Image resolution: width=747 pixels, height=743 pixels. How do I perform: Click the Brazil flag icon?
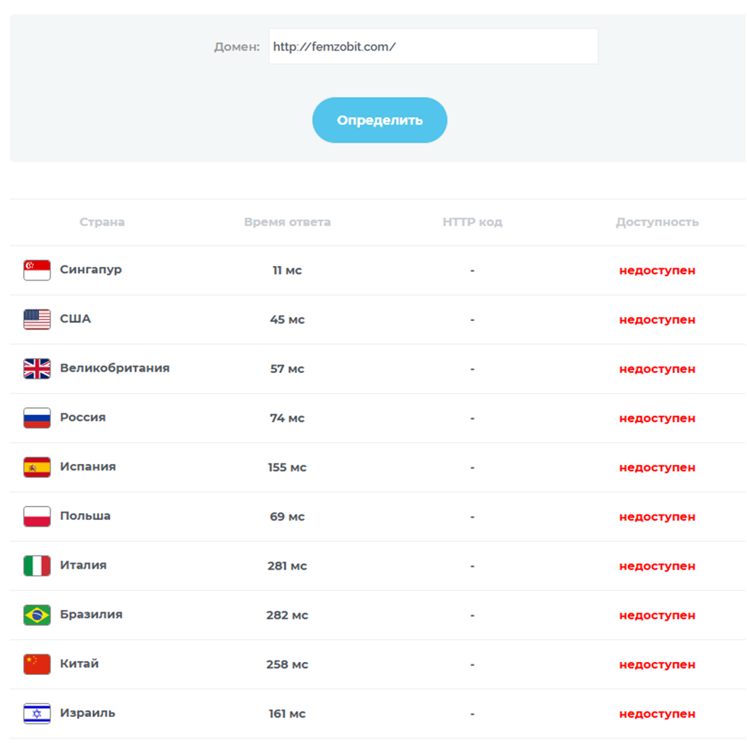tap(37, 615)
